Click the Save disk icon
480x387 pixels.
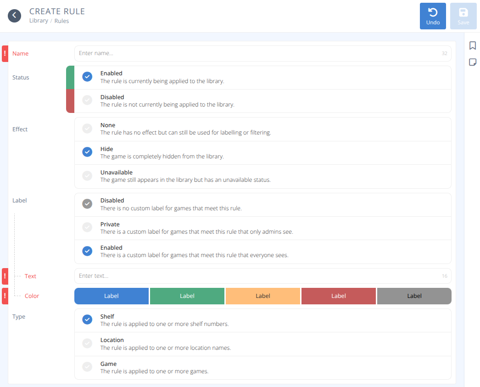coord(463,12)
